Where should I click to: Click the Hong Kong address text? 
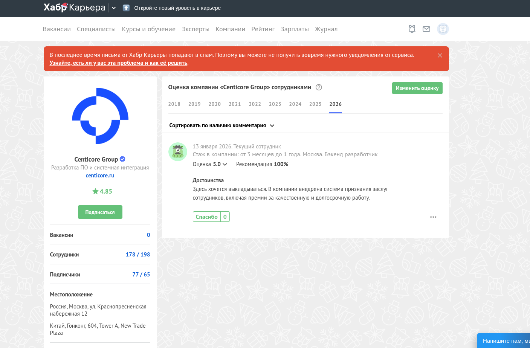(x=98, y=329)
